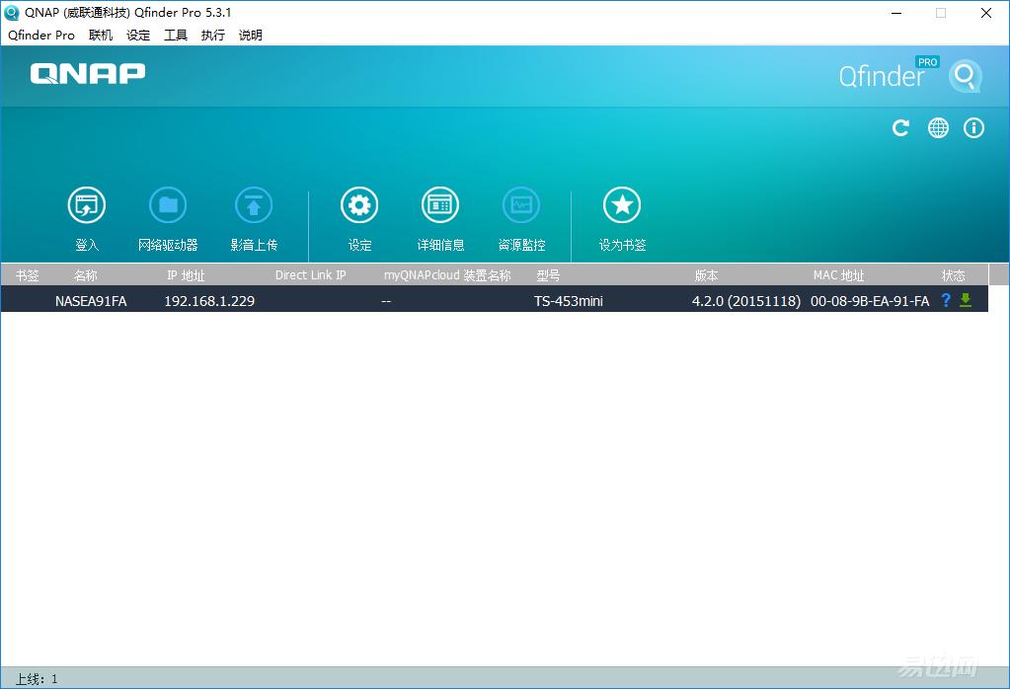Sort by the myQNAPcloud 装置名称 column header
1010x689 pixels.
[x=447, y=275]
